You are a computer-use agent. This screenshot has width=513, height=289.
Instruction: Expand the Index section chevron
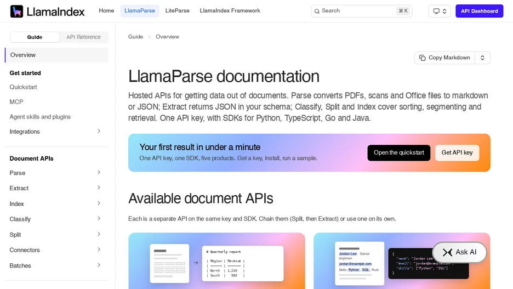coord(99,203)
